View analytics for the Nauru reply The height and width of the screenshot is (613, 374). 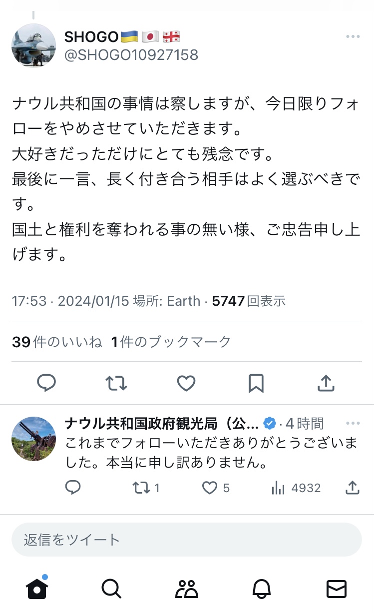pyautogui.click(x=278, y=488)
